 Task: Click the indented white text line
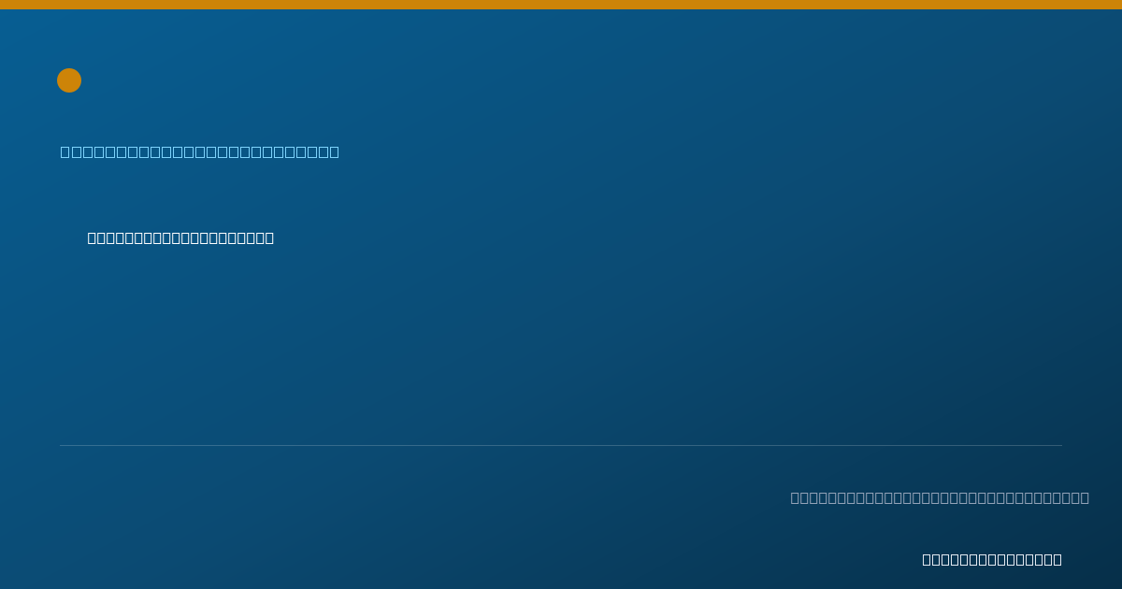[x=180, y=237]
